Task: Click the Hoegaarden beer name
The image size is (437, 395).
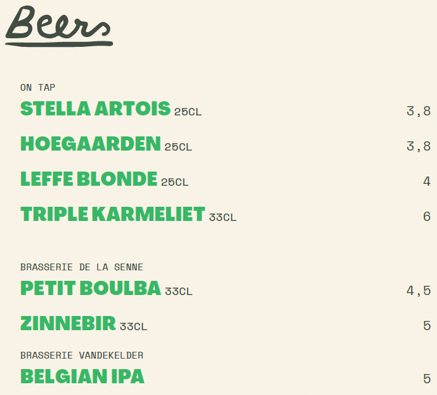Action: pos(91,144)
